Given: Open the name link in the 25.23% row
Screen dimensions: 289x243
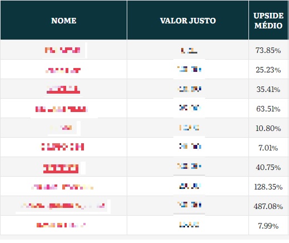Looking at the screenshot, I should [x=63, y=70].
